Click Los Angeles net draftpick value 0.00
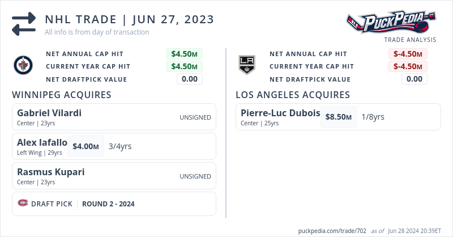 [x=414, y=79]
